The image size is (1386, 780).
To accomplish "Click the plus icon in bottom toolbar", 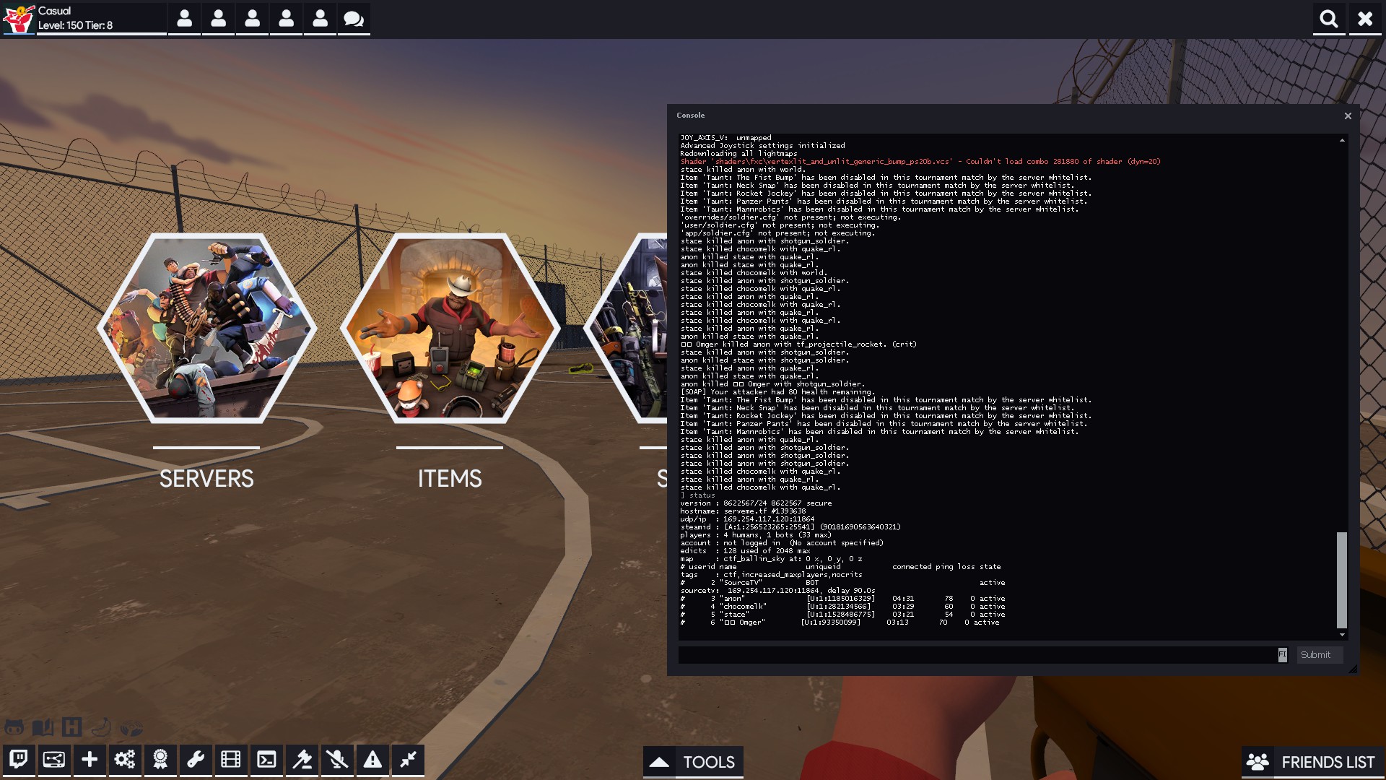I will (x=90, y=760).
